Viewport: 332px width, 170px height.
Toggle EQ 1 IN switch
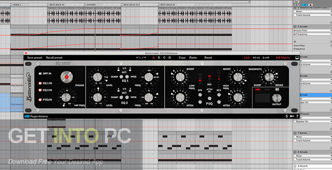40,83
